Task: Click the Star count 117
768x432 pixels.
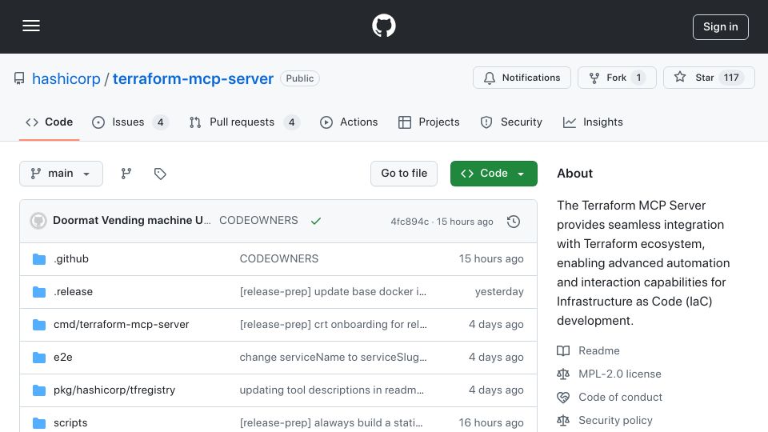Action: pos(731,78)
